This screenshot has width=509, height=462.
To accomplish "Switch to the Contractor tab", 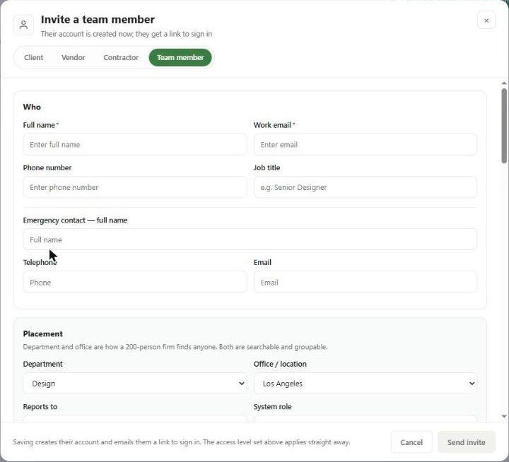I will click(x=121, y=57).
